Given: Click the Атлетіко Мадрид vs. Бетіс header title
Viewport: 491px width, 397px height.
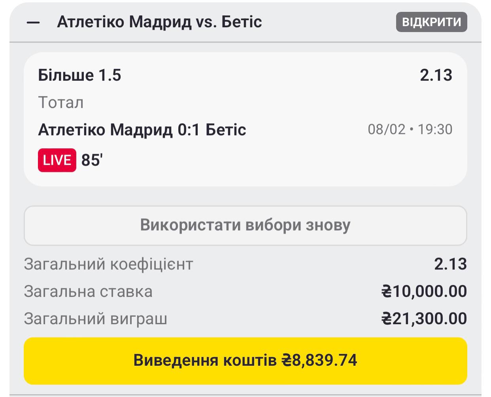Looking at the screenshot, I should click(159, 22).
